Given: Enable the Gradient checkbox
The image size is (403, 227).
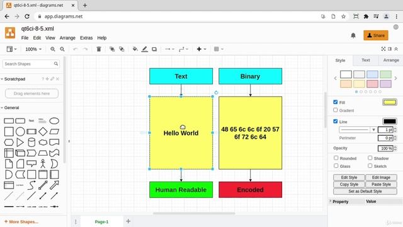Looking at the screenshot, I should (x=336, y=110).
